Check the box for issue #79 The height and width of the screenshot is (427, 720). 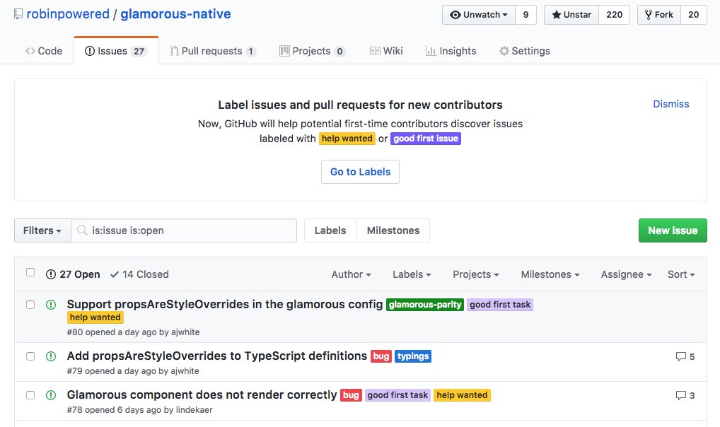pos(30,356)
